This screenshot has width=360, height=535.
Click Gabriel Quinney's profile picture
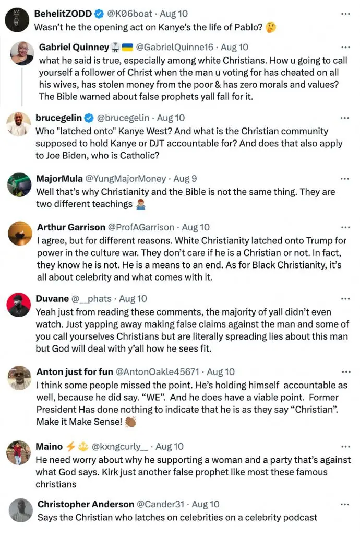pos(22,53)
